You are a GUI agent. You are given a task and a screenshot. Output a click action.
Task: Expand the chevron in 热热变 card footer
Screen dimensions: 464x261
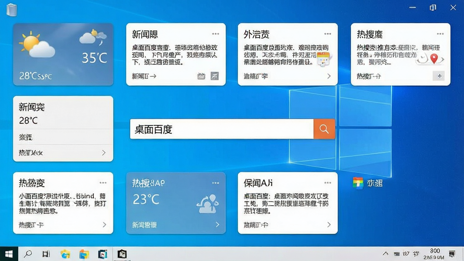coord(104,225)
